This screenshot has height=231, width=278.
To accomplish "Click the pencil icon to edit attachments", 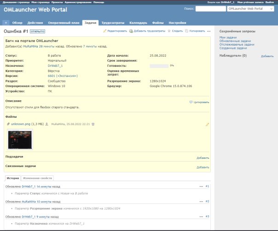I will tap(207, 124).
